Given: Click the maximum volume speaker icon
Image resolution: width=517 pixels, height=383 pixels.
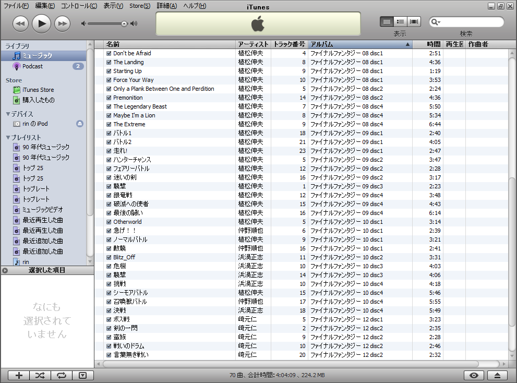Looking at the screenshot, I should pyautogui.click(x=134, y=23).
